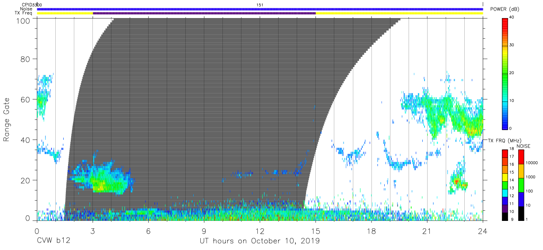This screenshot has height=250, width=543.
Task: Click the "30" label on the POWER scale
Action: click(x=512, y=45)
